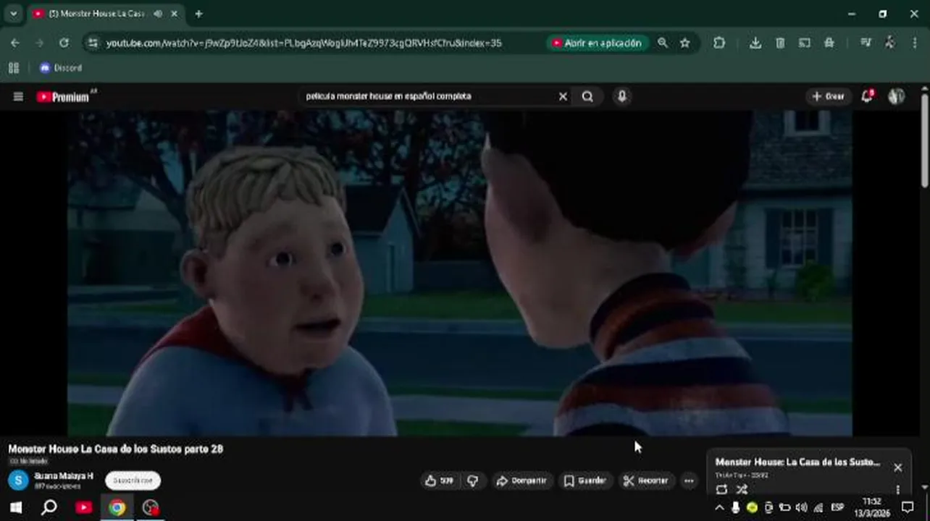The height and width of the screenshot is (521, 930).
Task: Open YouTube notifications bell
Action: (867, 96)
